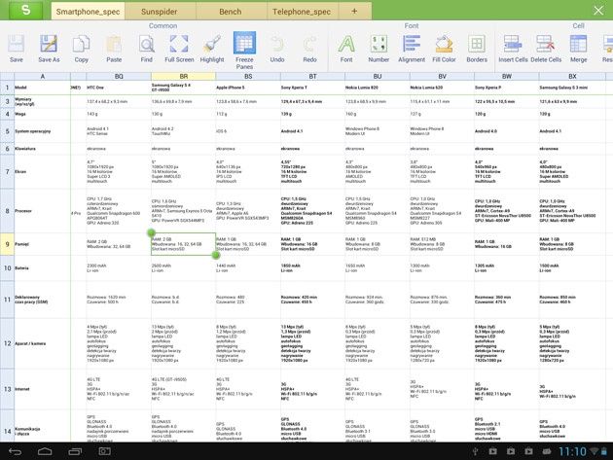This screenshot has width=613, height=460.
Task: Select column BW header
Action: 507,76
